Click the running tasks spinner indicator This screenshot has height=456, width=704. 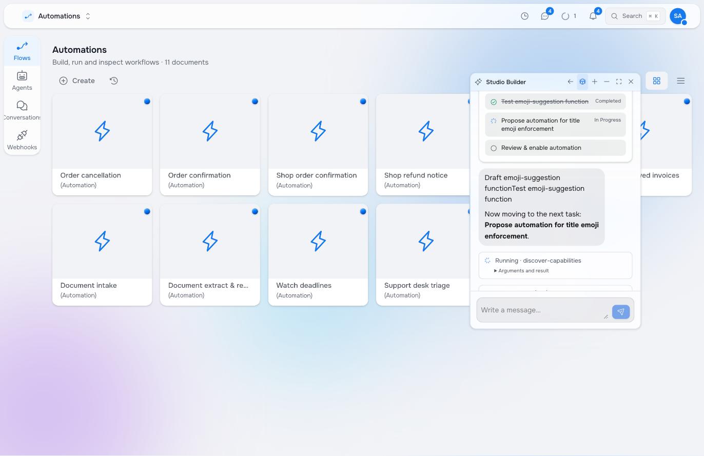click(569, 16)
